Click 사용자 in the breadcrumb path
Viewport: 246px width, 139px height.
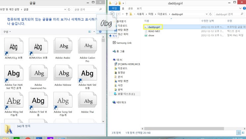pos(140,14)
